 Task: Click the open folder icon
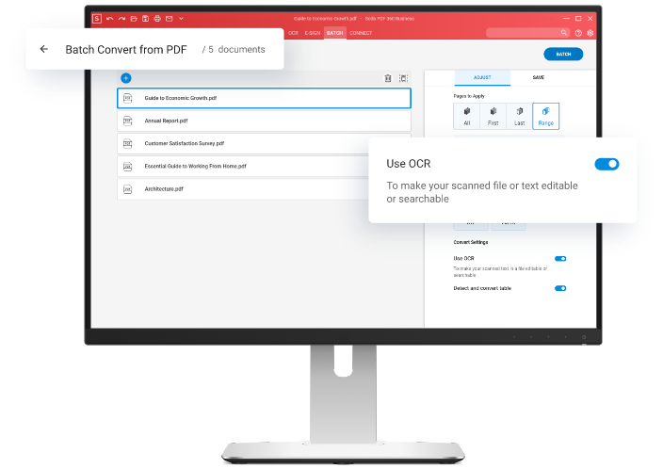(x=134, y=19)
